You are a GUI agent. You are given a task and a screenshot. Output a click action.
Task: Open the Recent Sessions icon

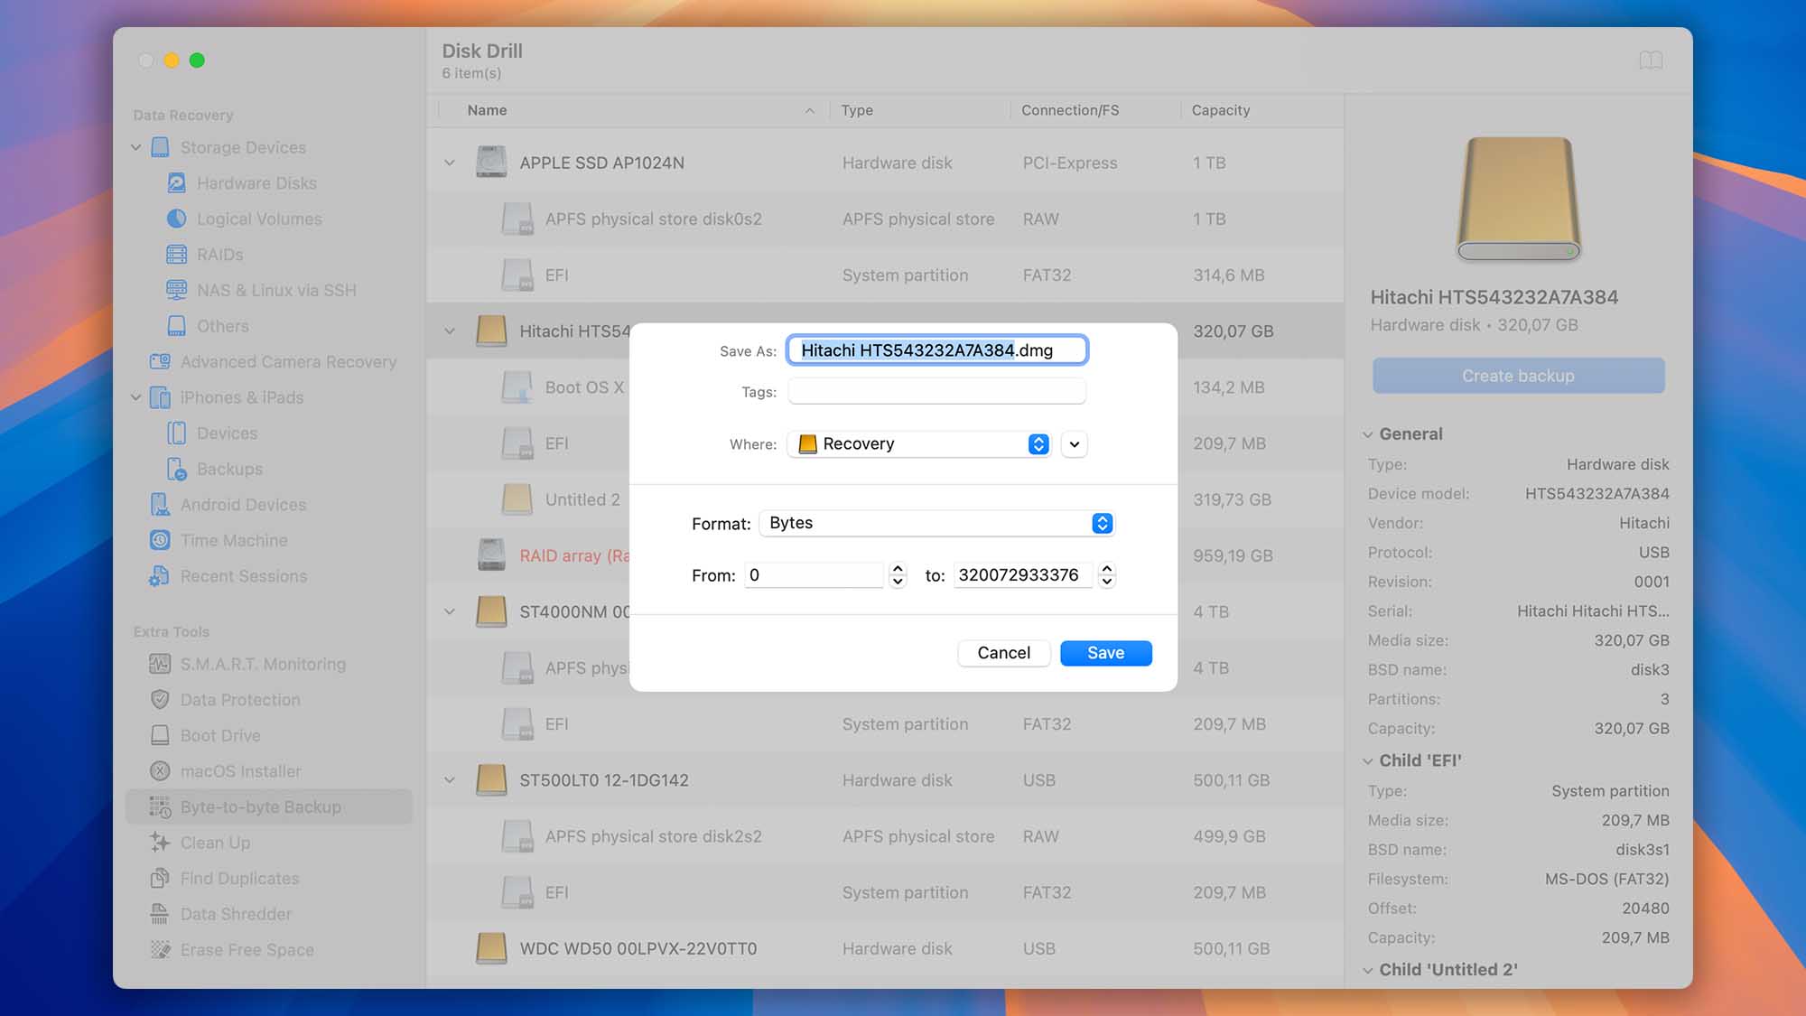pyautogui.click(x=160, y=576)
